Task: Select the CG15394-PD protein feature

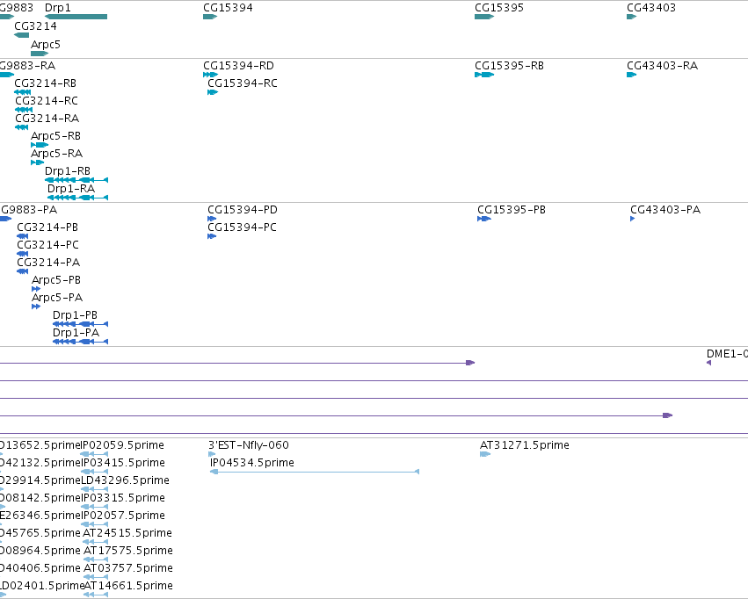Action: point(212,219)
